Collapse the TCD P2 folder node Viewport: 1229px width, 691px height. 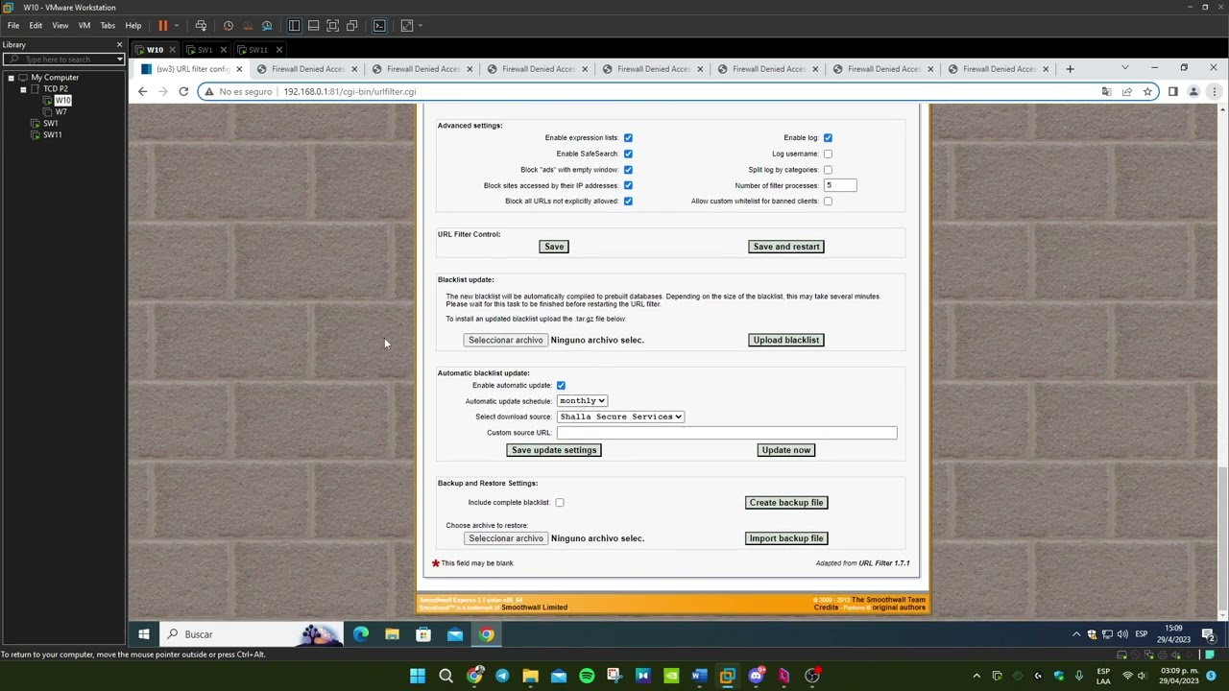point(23,89)
